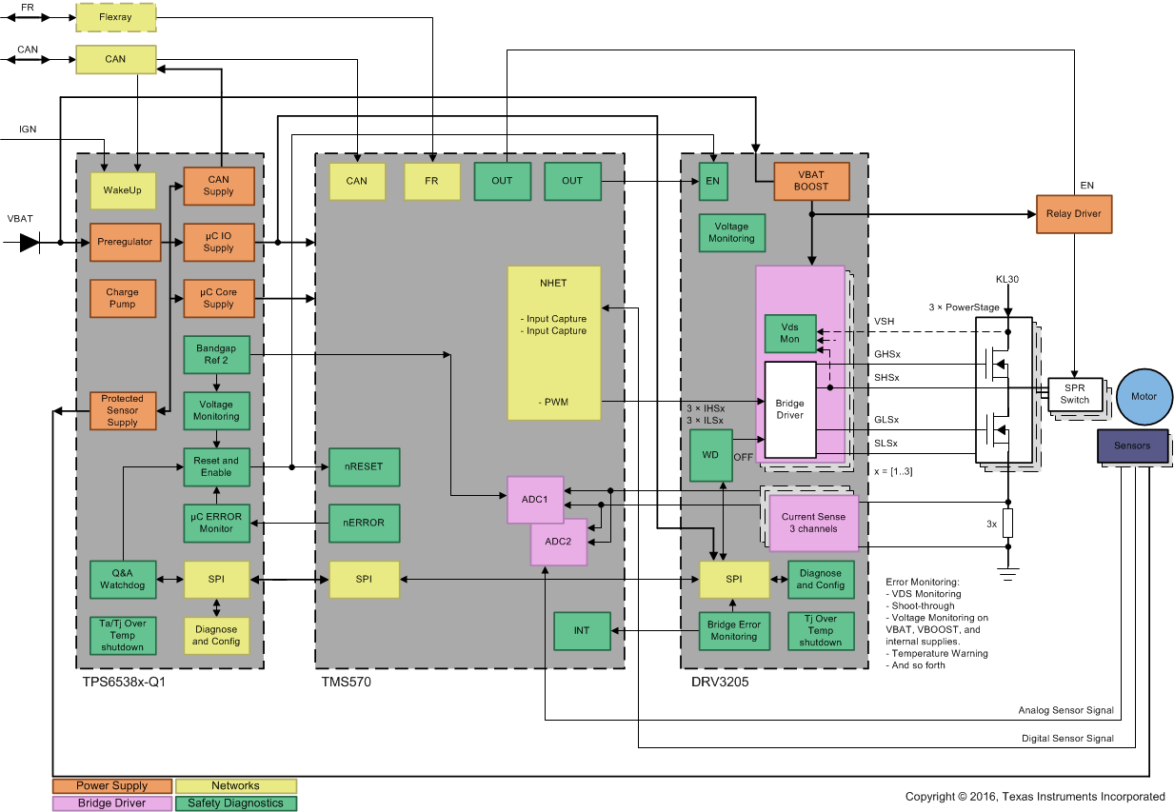The image size is (1174, 812).
Task: Toggle the Reset and Enable block
Action: pos(216,467)
